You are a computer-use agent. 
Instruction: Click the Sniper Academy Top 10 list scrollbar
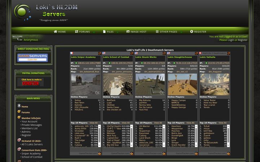coord(100,136)
